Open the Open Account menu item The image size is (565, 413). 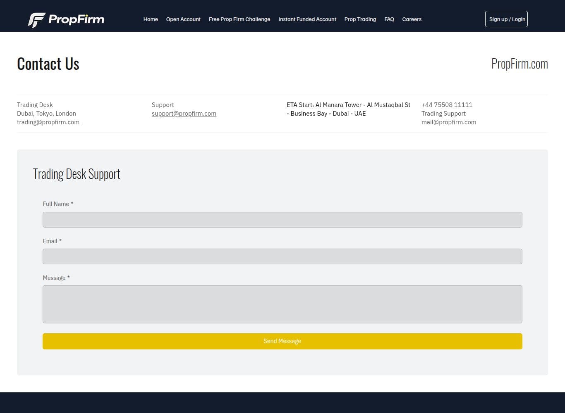[x=183, y=19]
